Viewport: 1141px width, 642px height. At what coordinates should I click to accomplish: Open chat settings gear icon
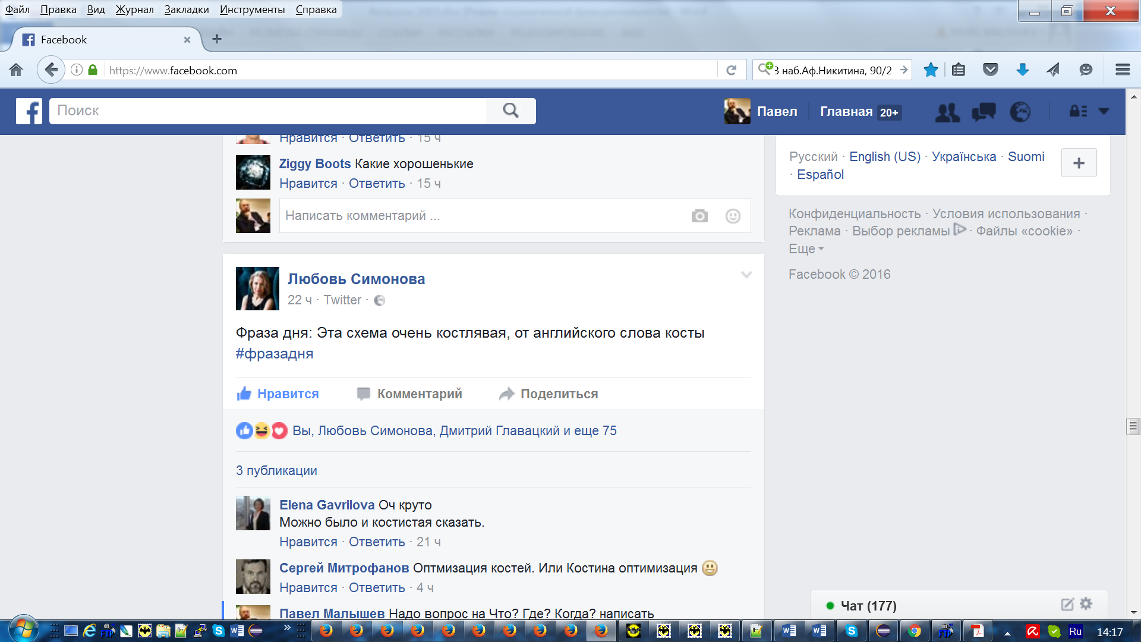tap(1086, 604)
